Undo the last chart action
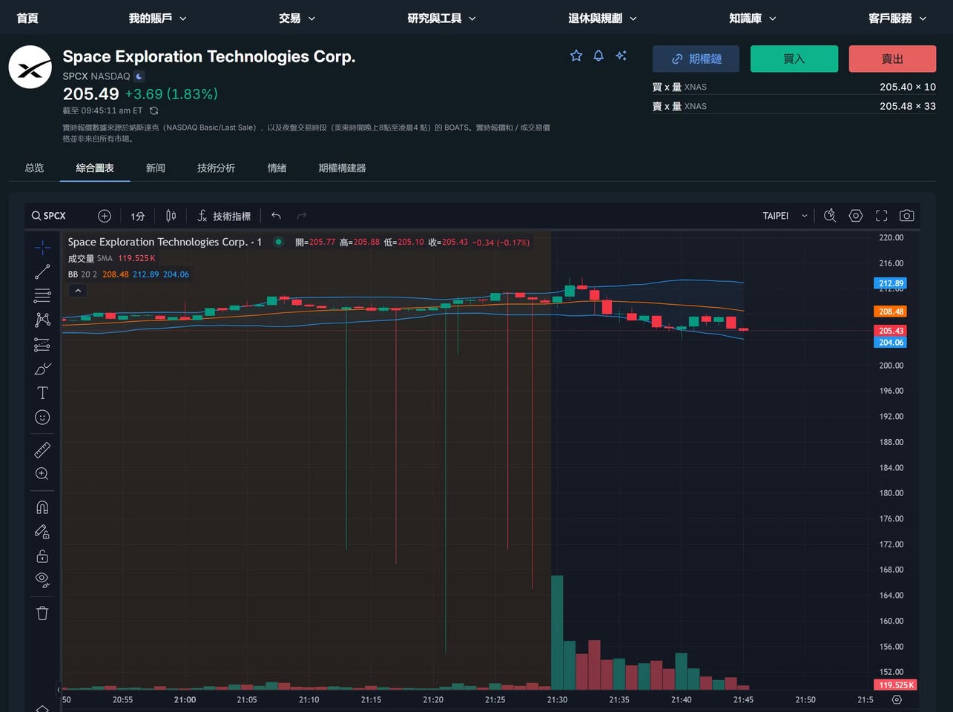Screen dimensions: 953x712 276,216
